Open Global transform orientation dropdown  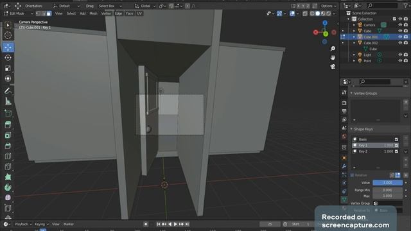[145, 6]
